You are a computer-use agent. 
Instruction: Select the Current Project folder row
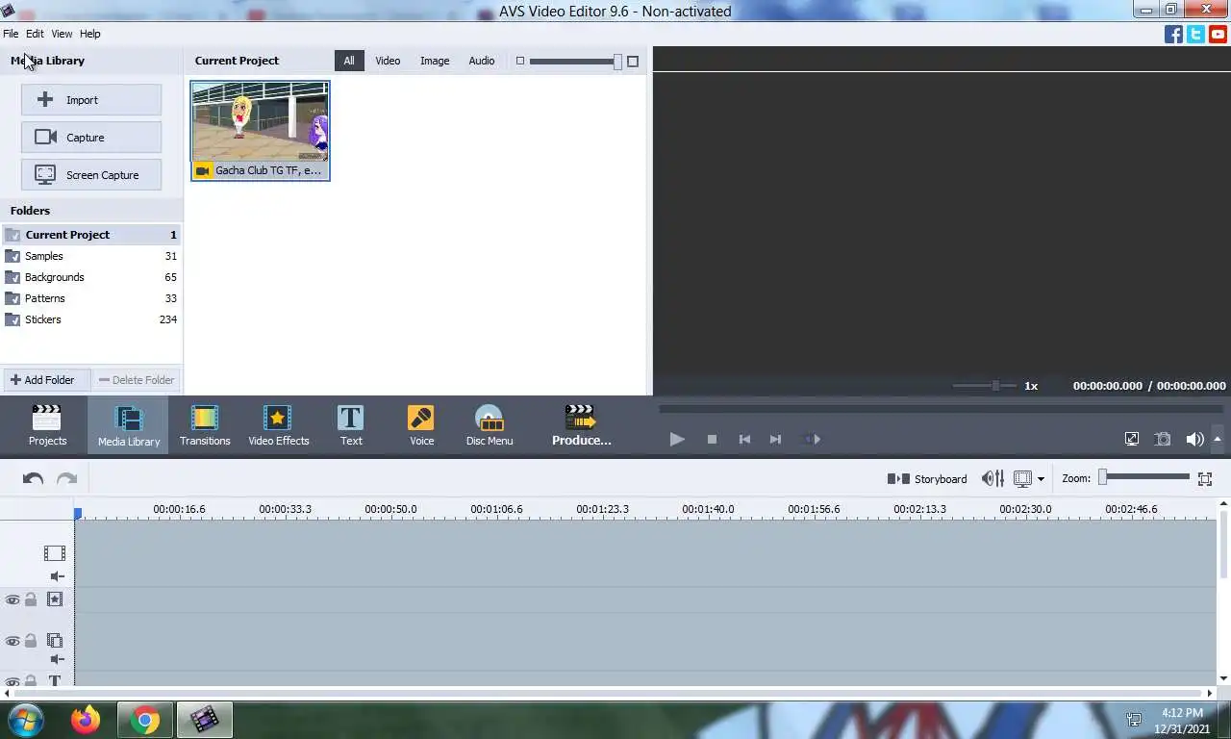91,235
